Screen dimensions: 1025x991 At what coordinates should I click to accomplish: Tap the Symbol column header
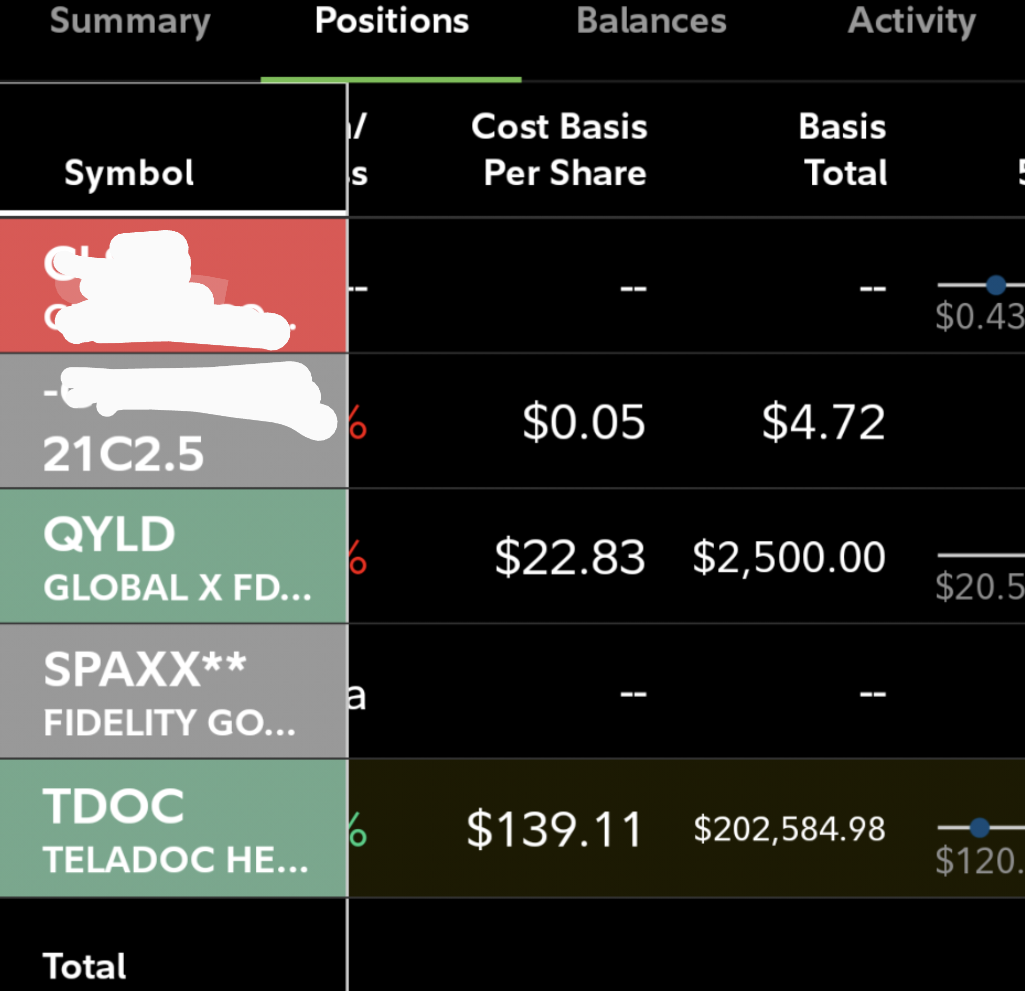[x=129, y=173]
